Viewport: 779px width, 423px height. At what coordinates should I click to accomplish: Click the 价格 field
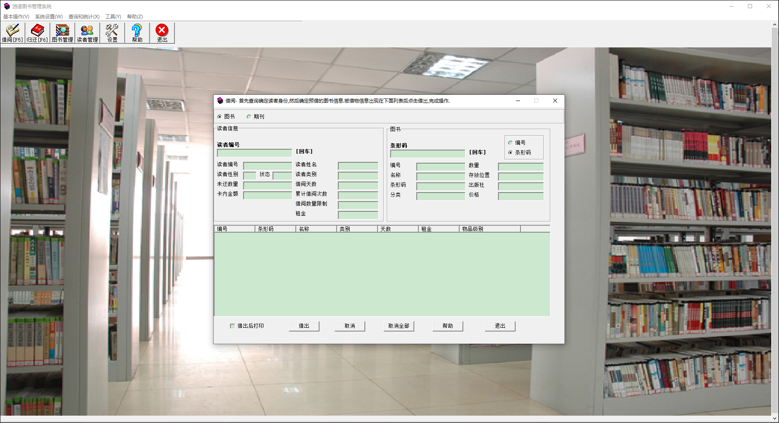[x=521, y=196]
